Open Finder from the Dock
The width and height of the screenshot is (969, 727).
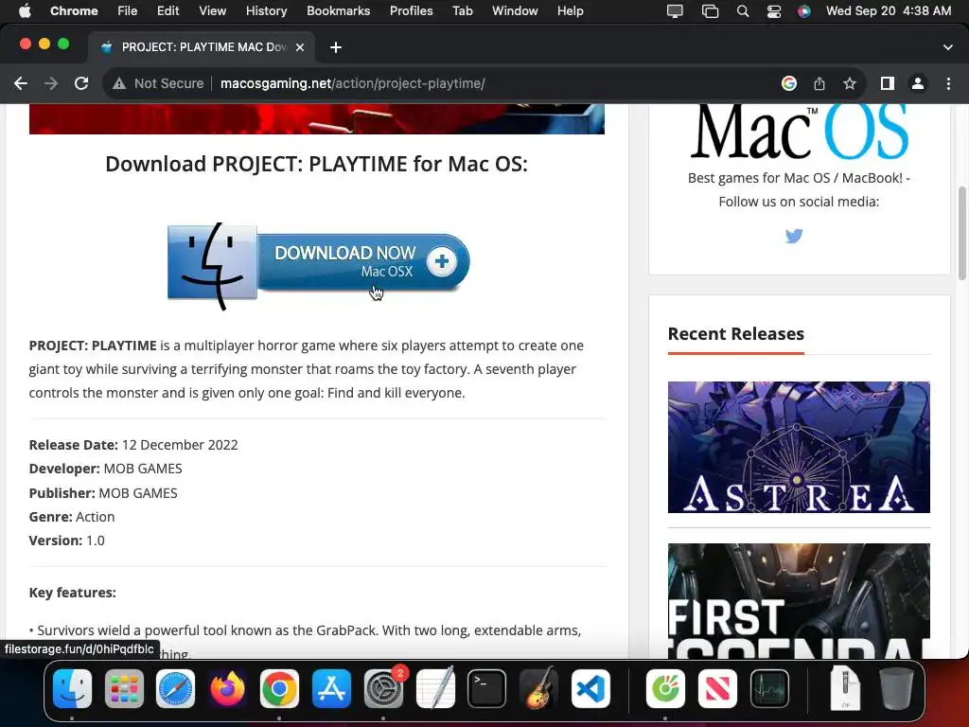point(72,689)
